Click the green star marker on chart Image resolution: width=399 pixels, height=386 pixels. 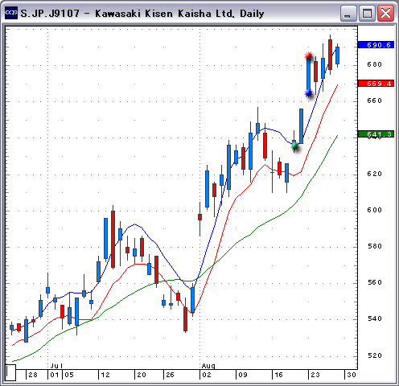point(294,146)
